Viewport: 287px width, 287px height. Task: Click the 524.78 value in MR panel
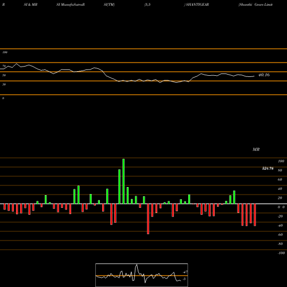(x=267, y=169)
